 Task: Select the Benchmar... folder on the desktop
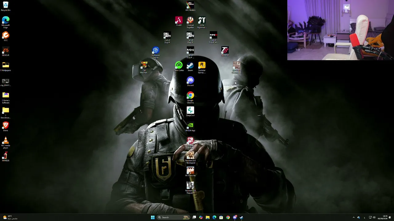[6, 113]
